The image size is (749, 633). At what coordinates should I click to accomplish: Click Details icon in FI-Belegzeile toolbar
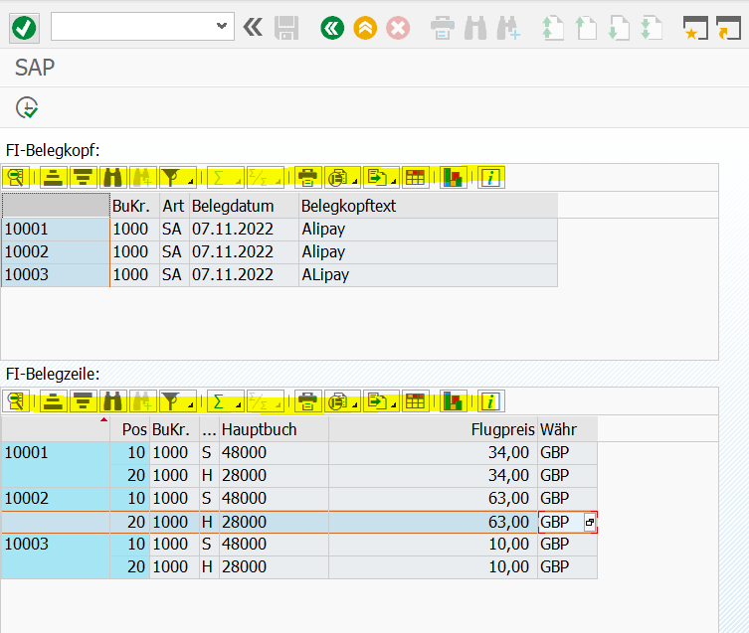tap(16, 401)
